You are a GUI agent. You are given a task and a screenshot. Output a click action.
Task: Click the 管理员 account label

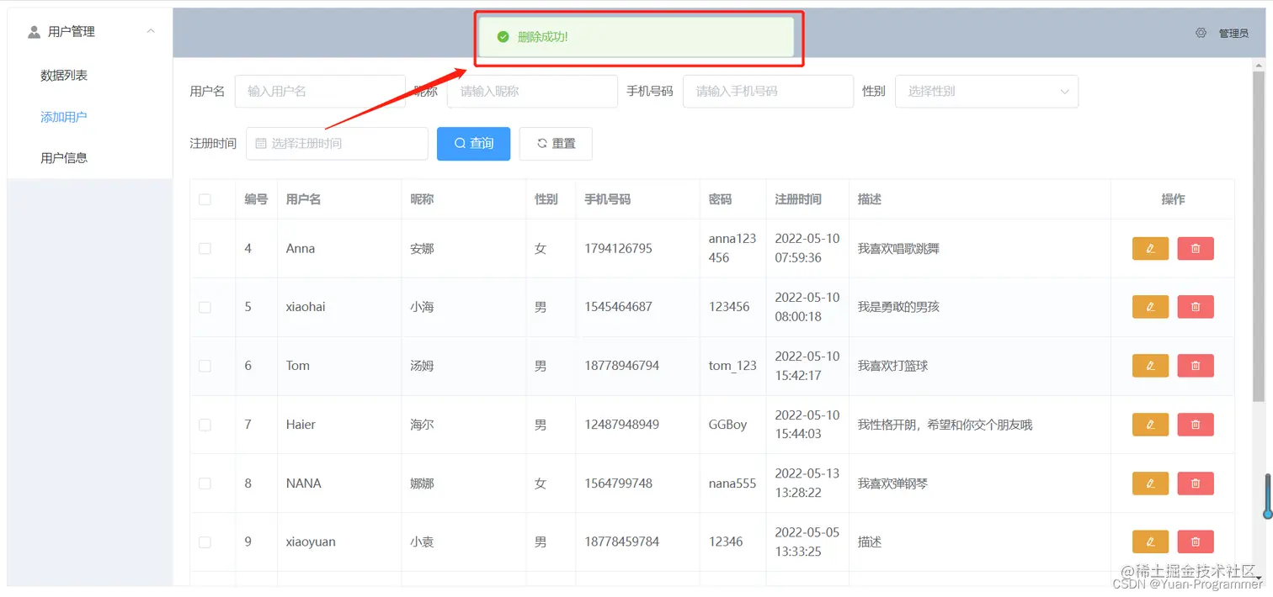tap(1233, 34)
